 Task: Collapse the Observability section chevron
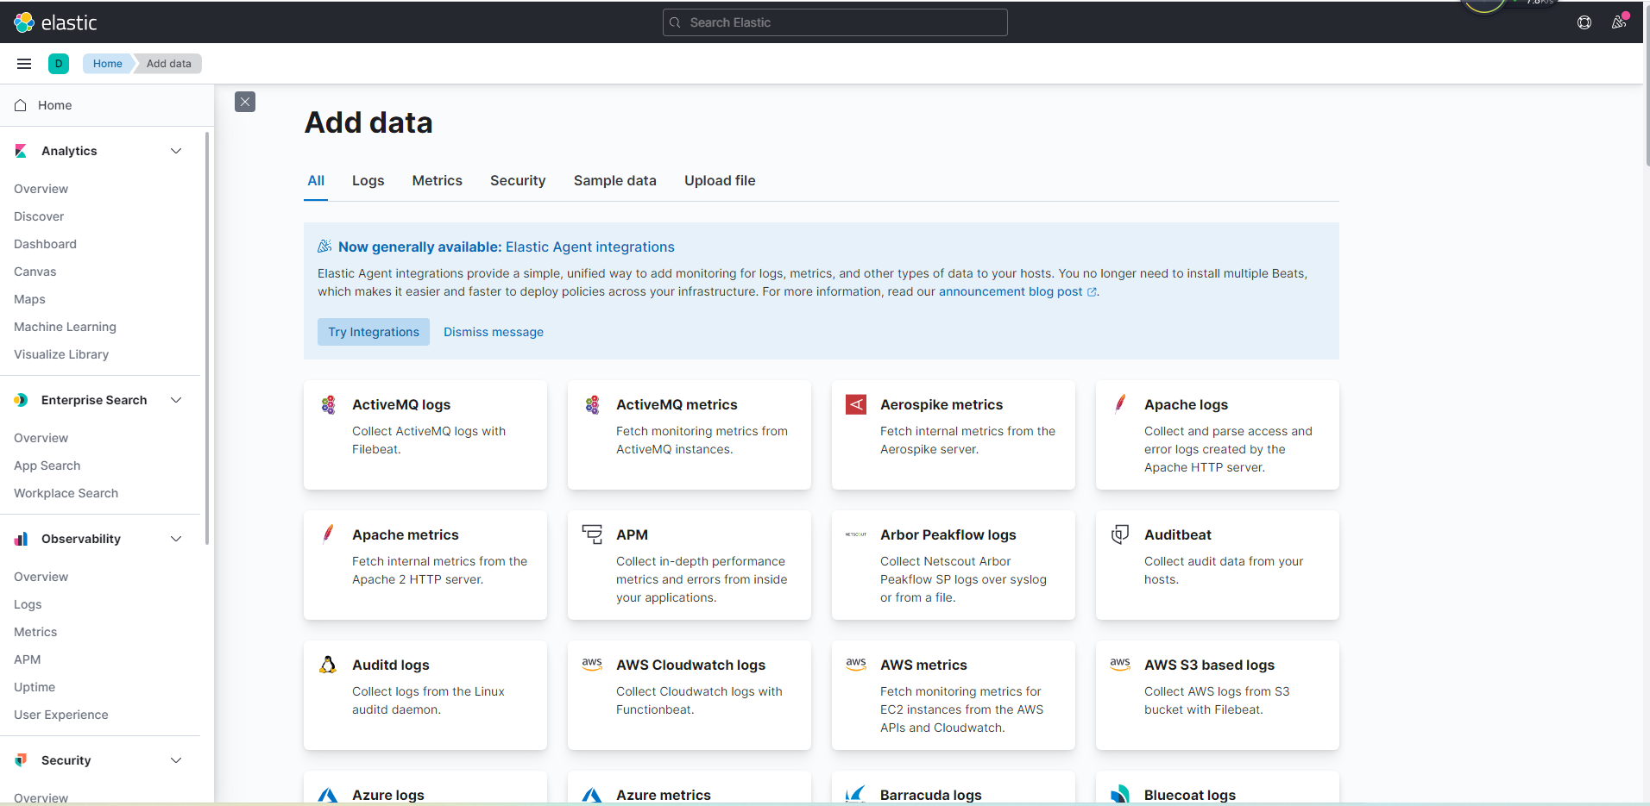point(176,539)
